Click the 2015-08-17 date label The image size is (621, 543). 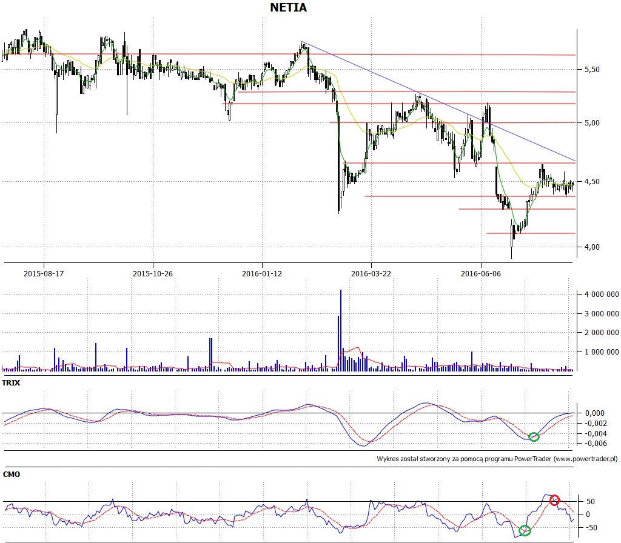[x=44, y=273]
